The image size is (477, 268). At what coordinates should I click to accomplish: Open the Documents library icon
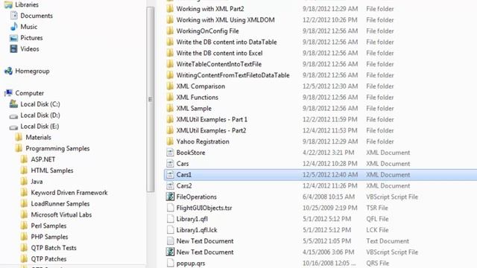[13, 16]
